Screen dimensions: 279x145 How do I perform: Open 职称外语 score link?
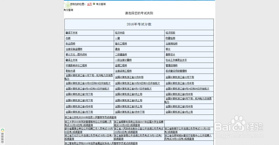pyautogui.click(x=71, y=71)
